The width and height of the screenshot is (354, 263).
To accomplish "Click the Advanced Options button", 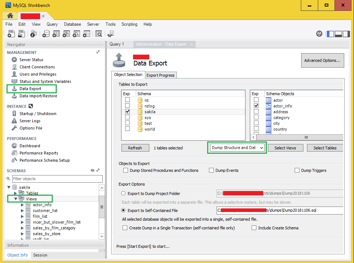I will tap(323, 60).
